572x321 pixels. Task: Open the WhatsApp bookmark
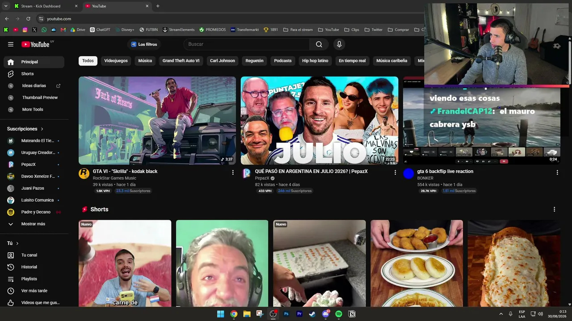44,30
